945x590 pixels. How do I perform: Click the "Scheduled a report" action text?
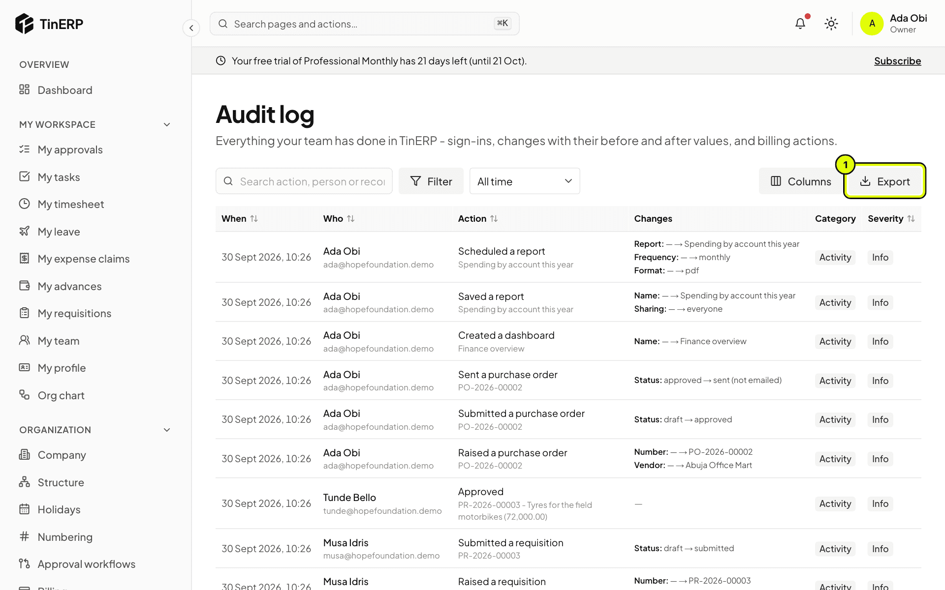502,251
